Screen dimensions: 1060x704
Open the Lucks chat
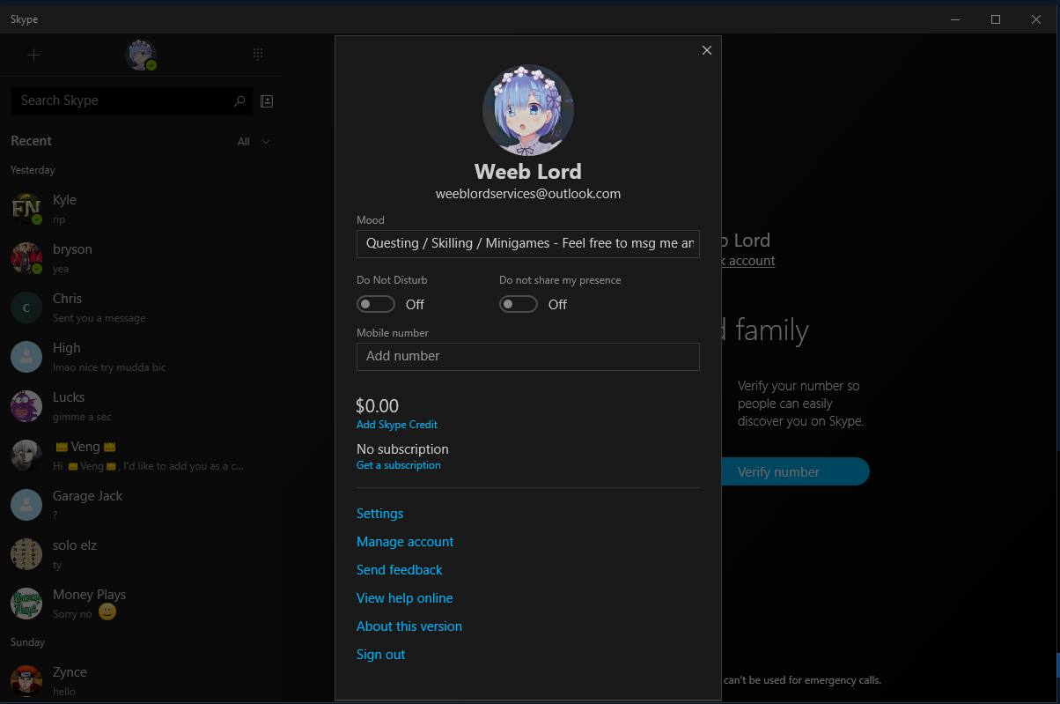tap(141, 406)
